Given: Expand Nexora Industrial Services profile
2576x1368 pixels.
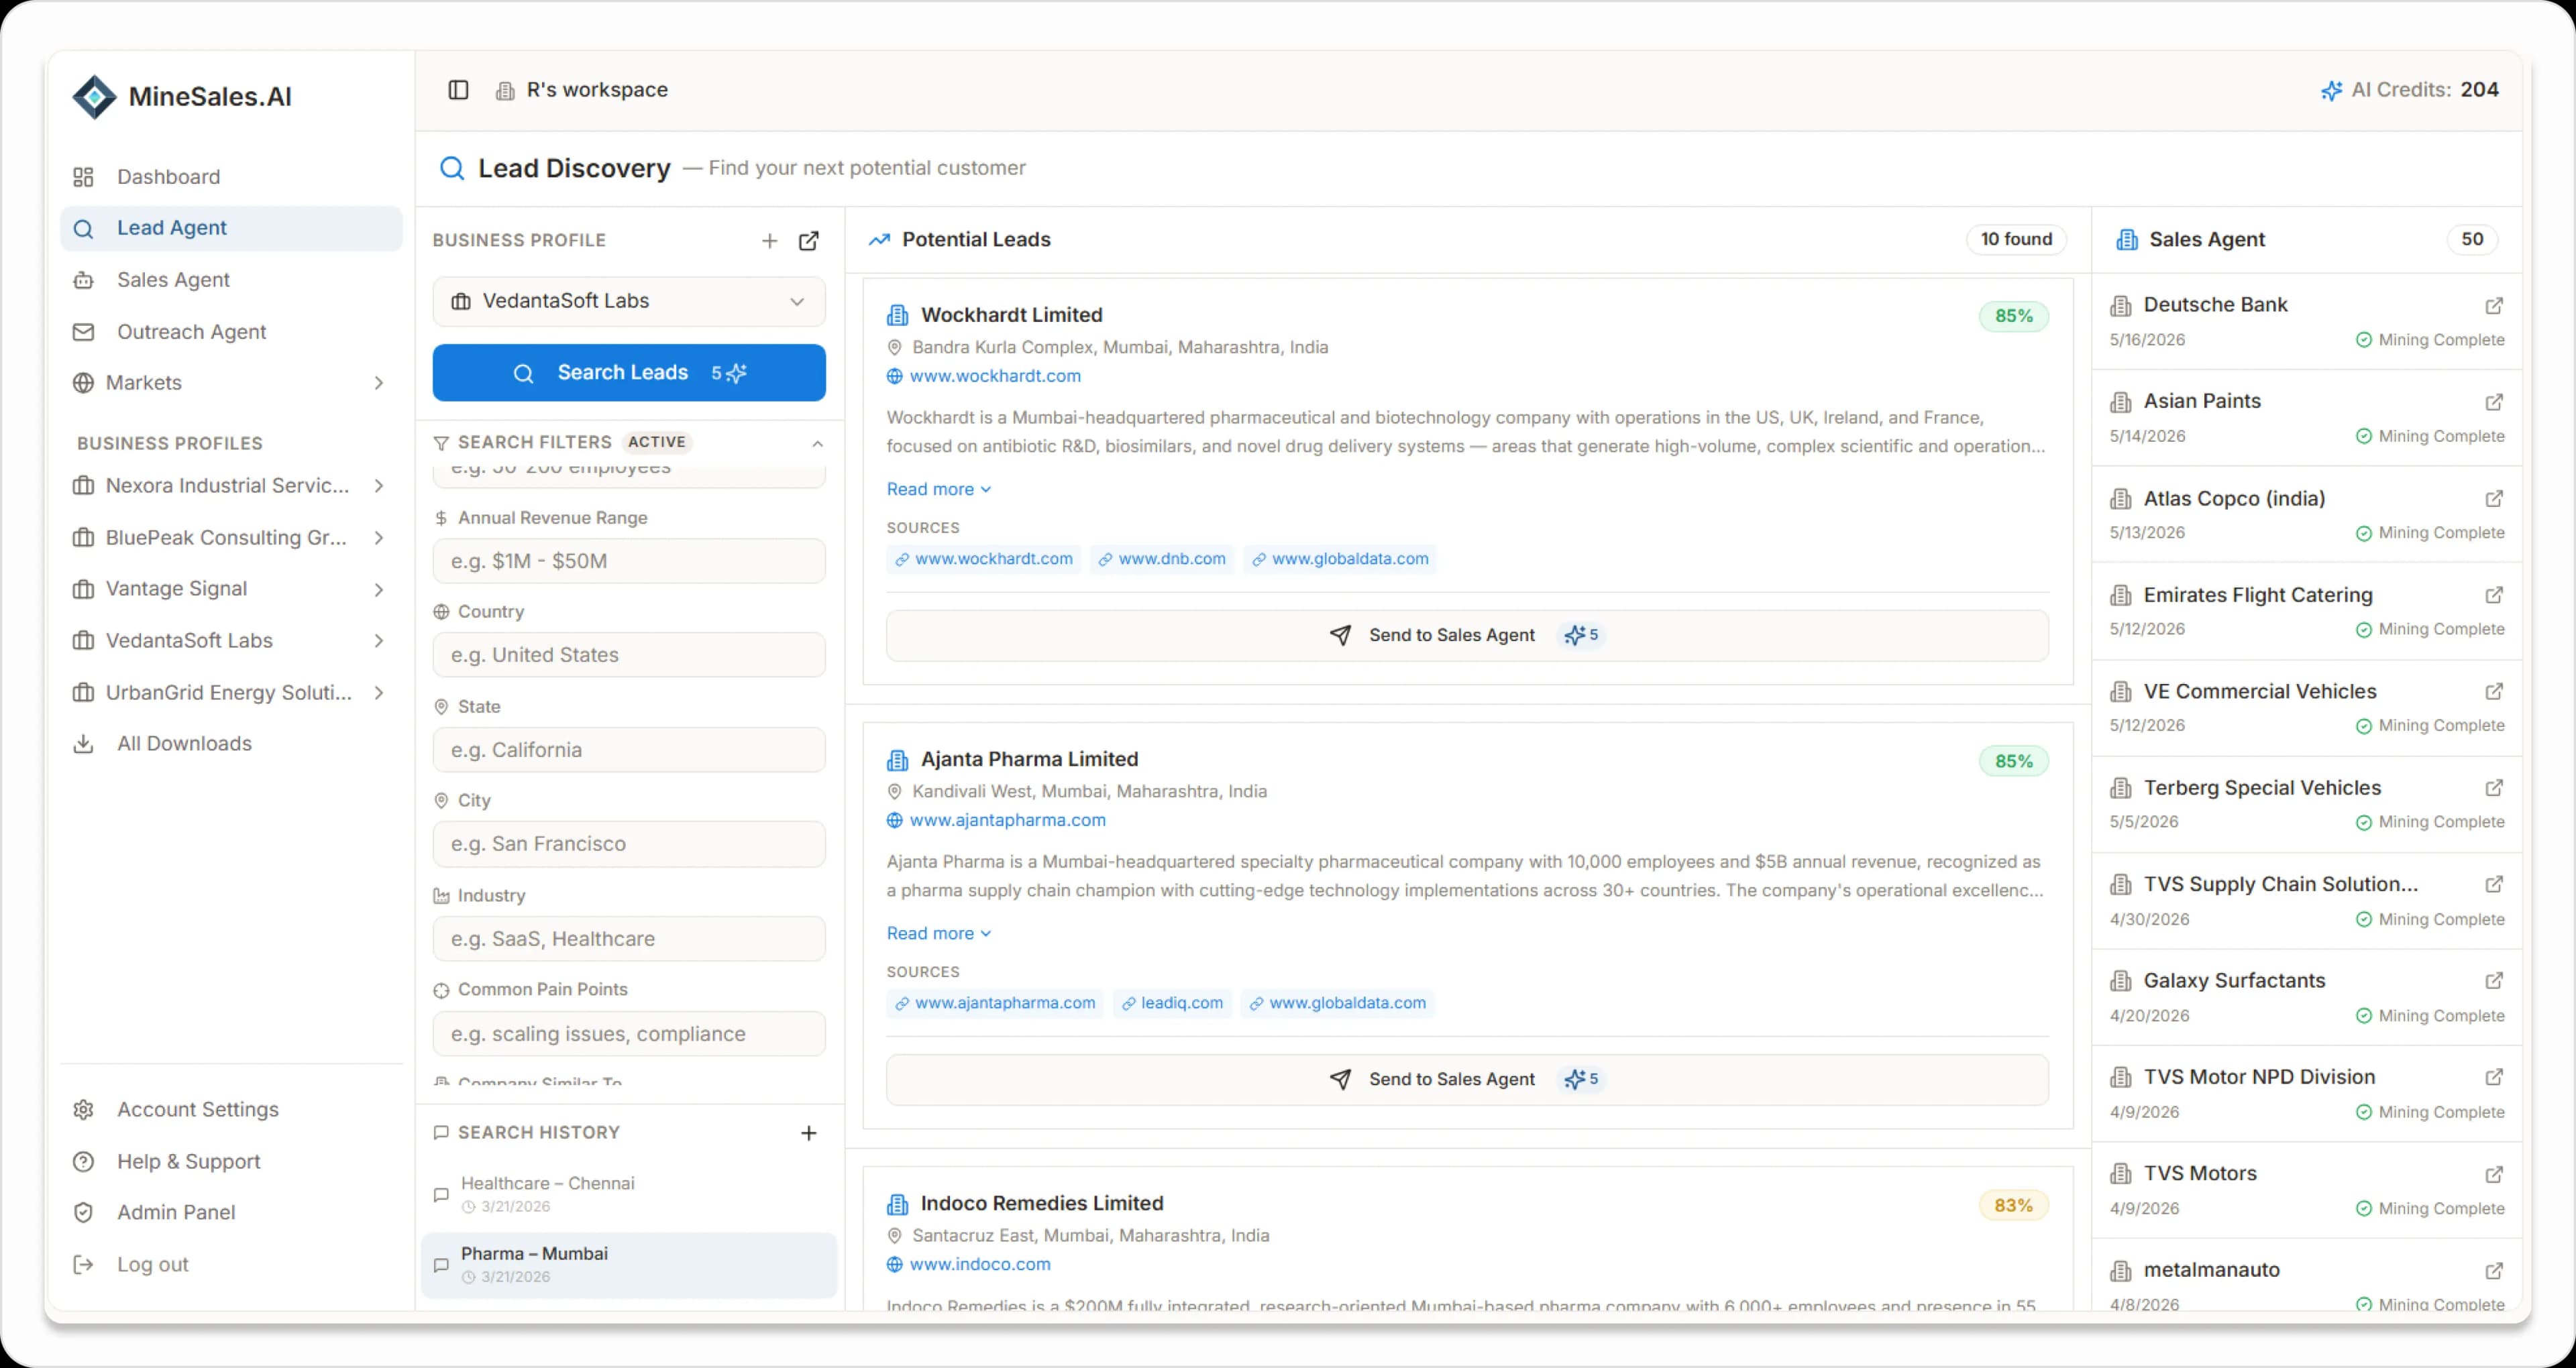Looking at the screenshot, I should [379, 486].
